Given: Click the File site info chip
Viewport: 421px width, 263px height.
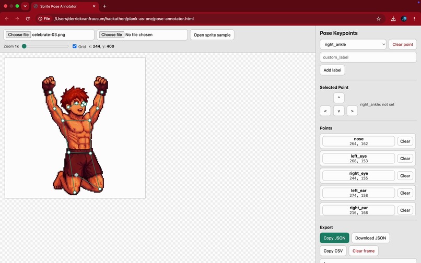Looking at the screenshot, I should (x=44, y=19).
